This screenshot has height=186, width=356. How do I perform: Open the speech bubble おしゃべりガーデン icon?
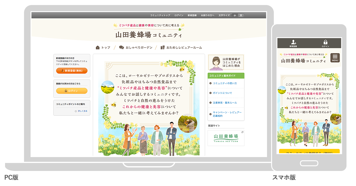point(121,48)
